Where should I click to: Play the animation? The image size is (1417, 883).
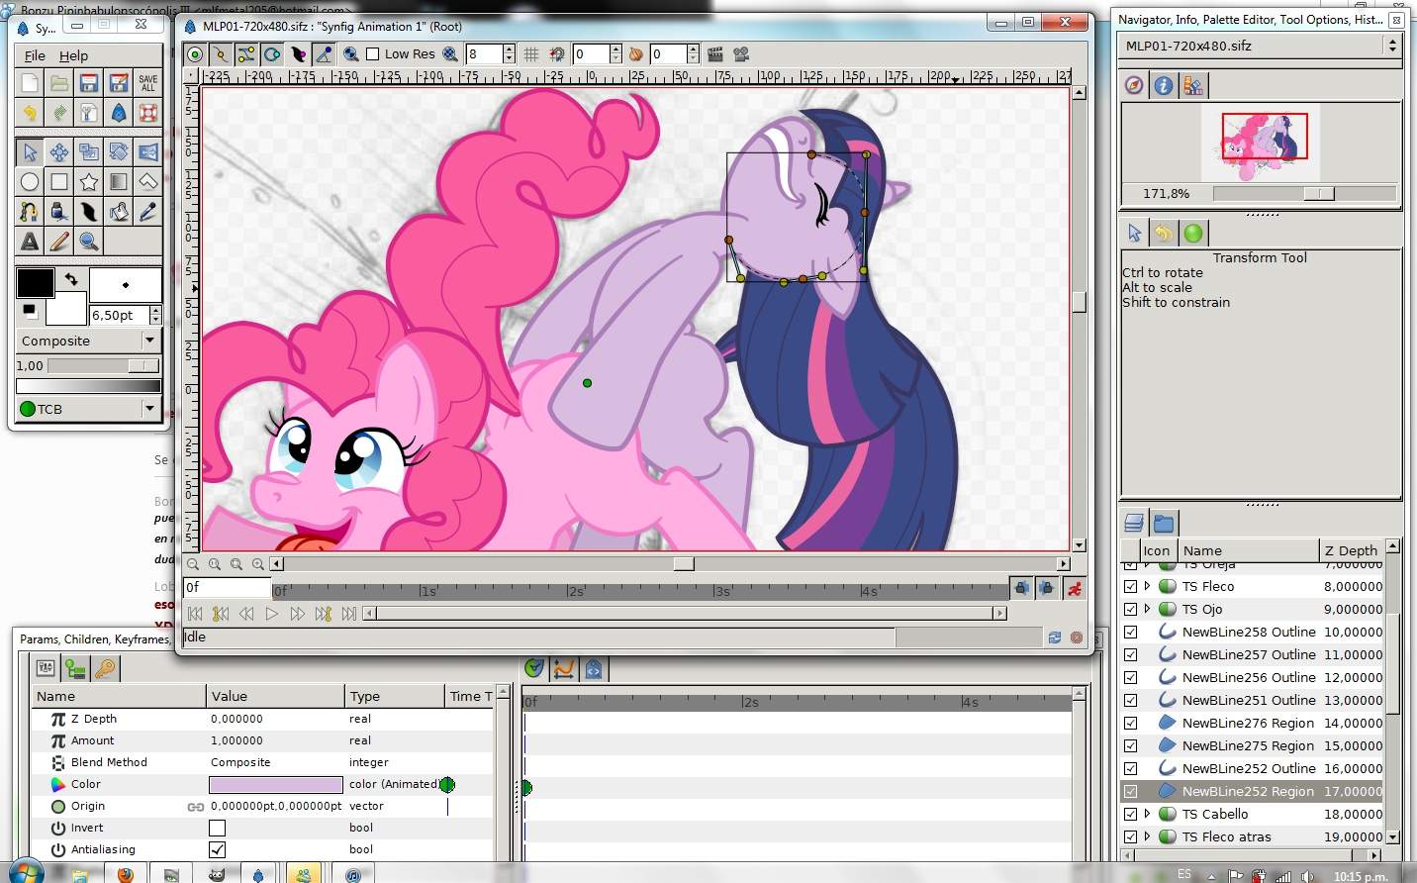272,614
